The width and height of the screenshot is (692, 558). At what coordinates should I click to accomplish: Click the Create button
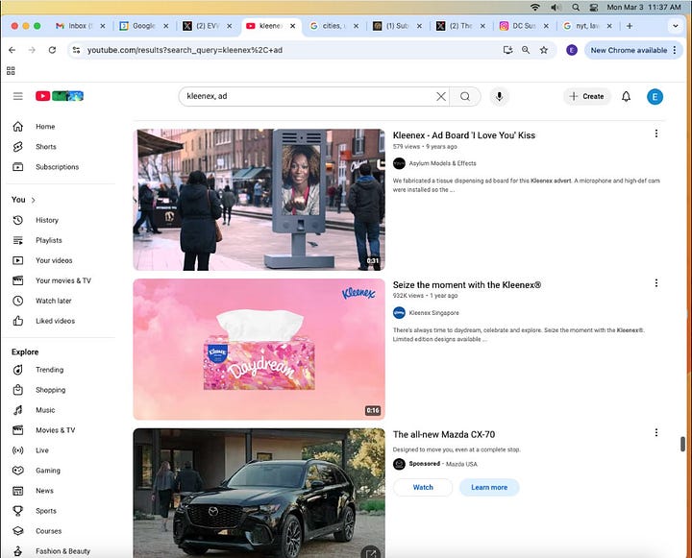[x=587, y=97]
